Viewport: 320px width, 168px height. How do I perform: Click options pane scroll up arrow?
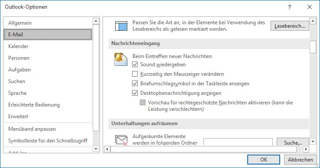(313, 21)
